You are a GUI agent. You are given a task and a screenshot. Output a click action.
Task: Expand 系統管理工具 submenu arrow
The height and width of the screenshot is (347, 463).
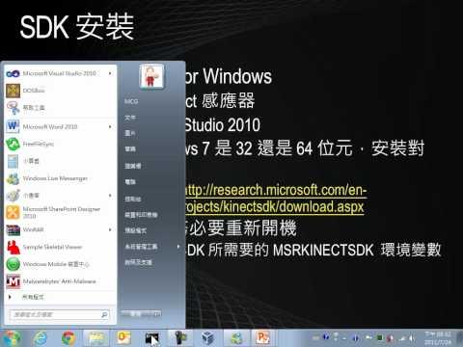[178, 247]
